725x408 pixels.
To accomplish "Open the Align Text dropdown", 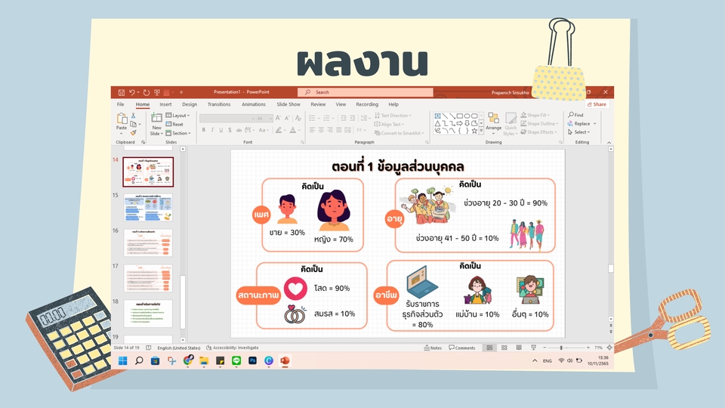I will point(390,124).
